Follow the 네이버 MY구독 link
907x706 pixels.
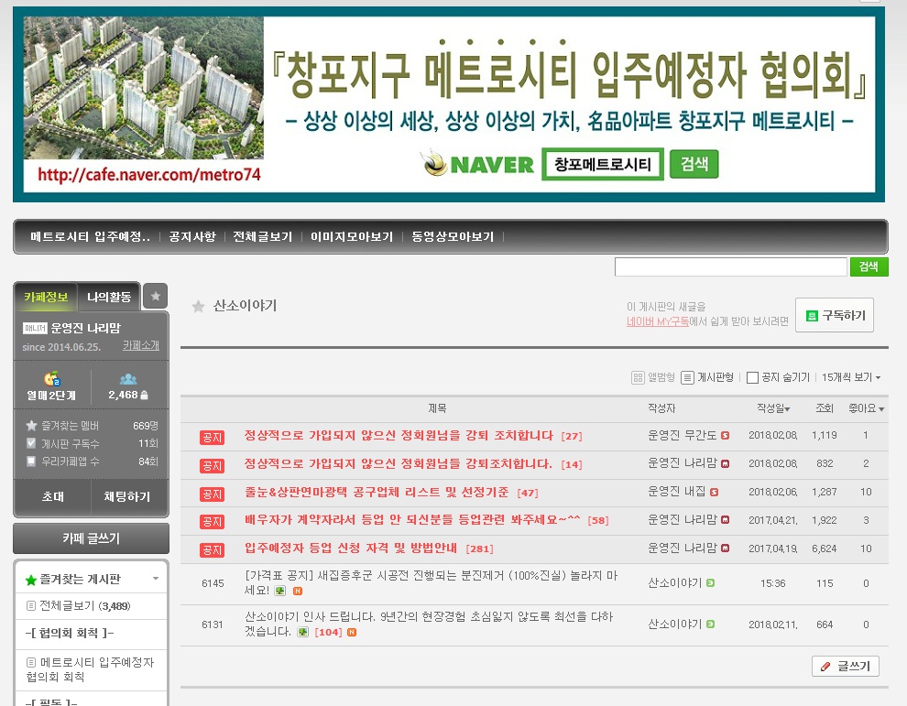[x=657, y=321]
